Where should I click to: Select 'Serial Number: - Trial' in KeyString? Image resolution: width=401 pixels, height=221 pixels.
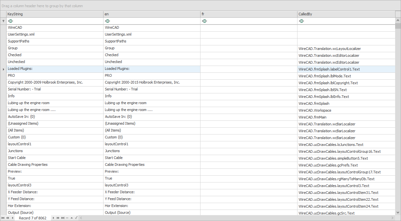click(55, 89)
